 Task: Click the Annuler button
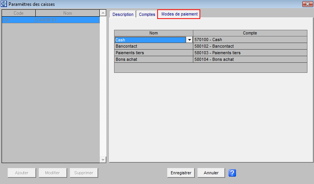point(211,173)
